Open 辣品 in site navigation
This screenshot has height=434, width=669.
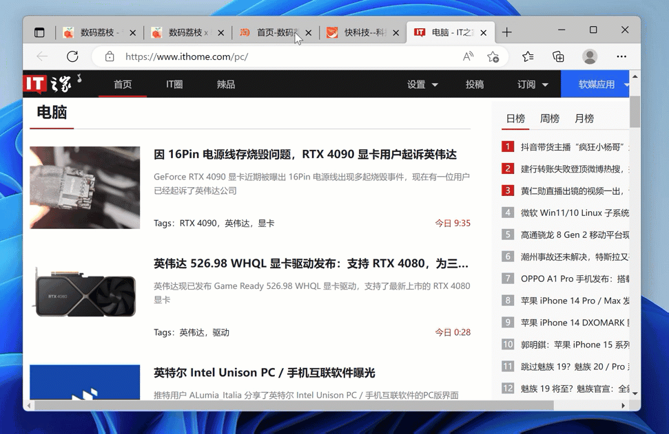pyautogui.click(x=226, y=85)
